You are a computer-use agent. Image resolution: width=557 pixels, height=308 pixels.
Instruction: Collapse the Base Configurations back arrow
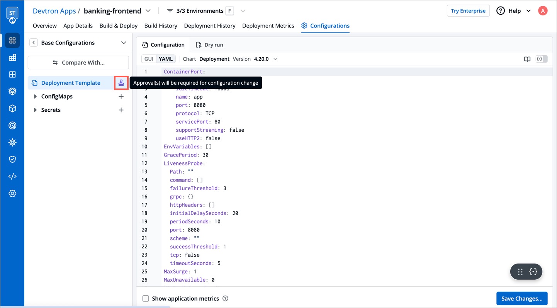point(34,43)
